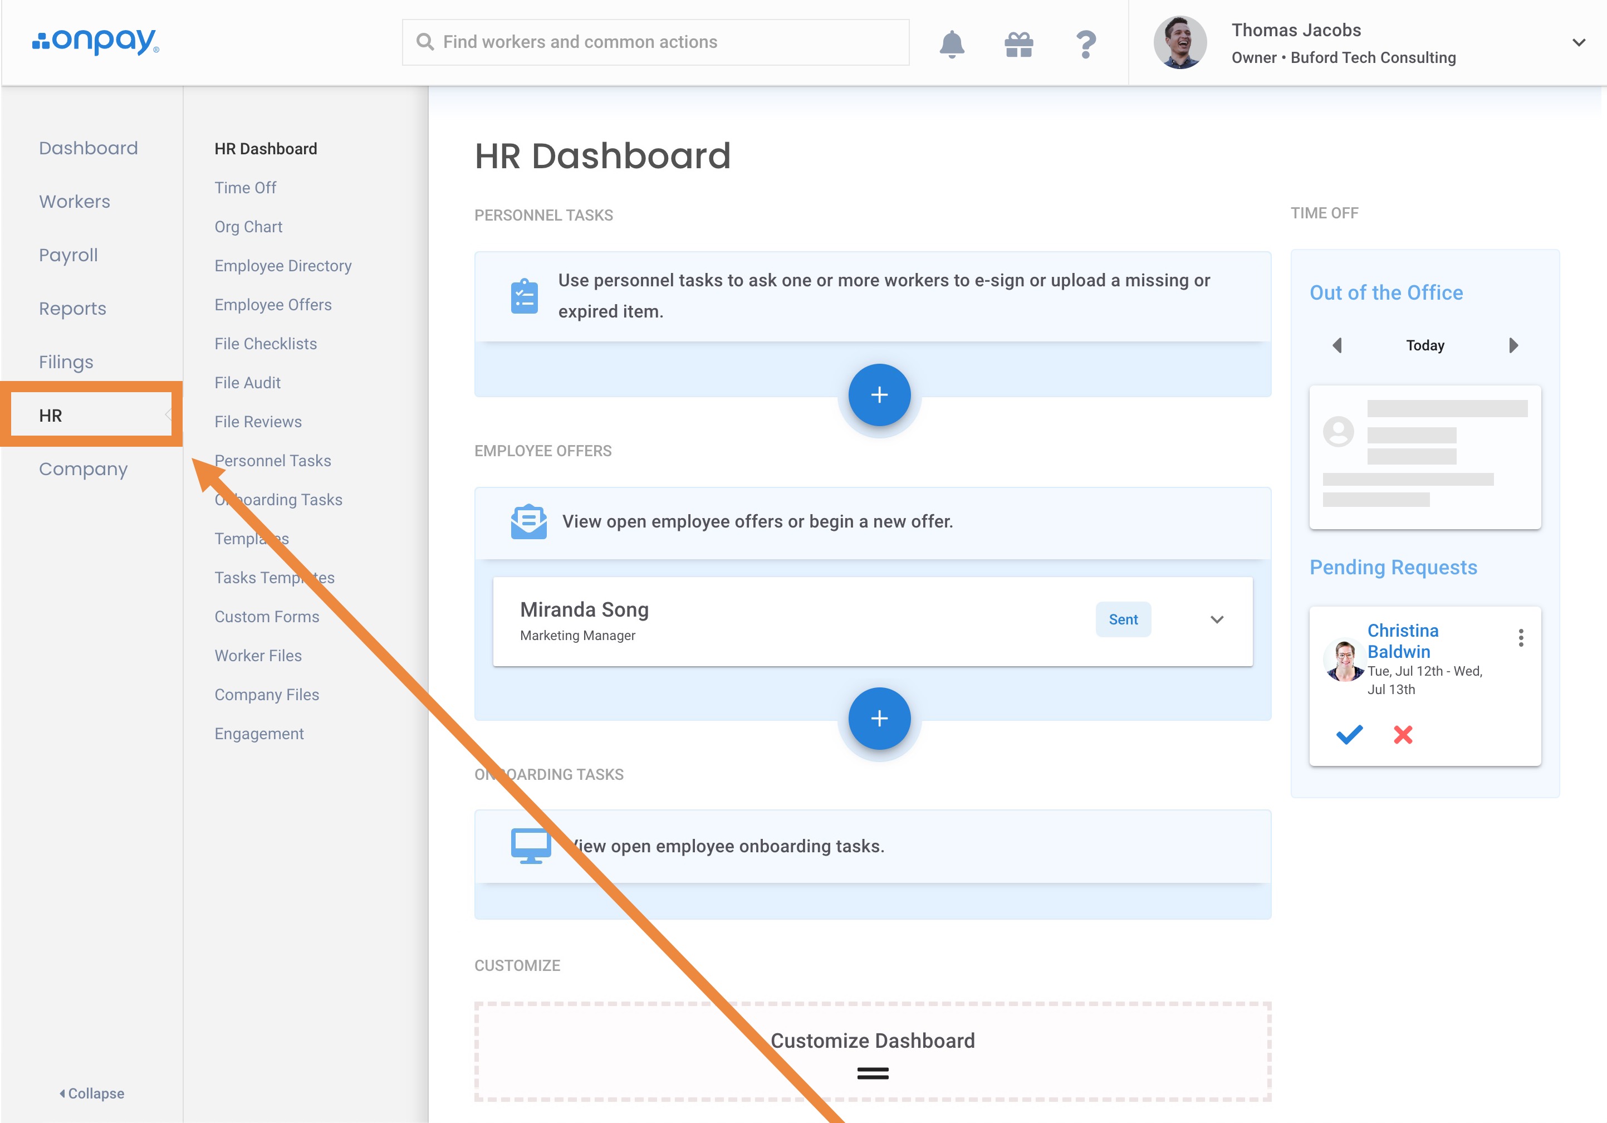The image size is (1607, 1123).
Task: Click the Sent status badge for Miranda Song
Action: (x=1123, y=619)
